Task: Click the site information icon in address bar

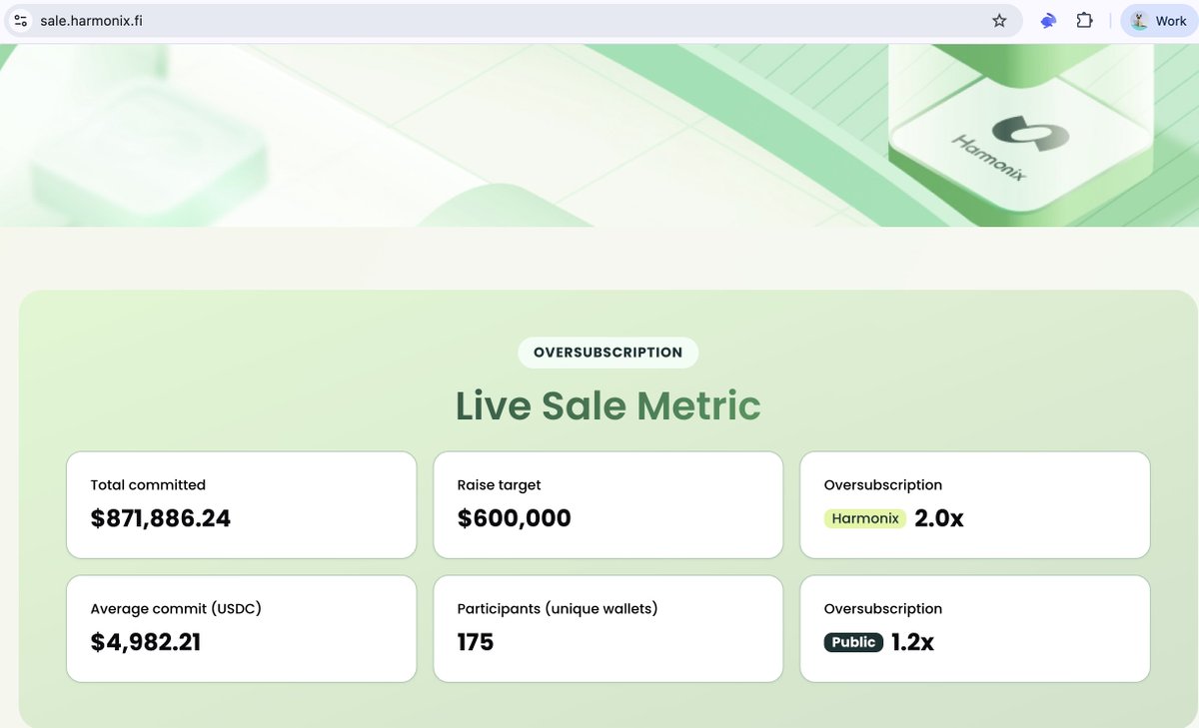Action: coord(21,20)
